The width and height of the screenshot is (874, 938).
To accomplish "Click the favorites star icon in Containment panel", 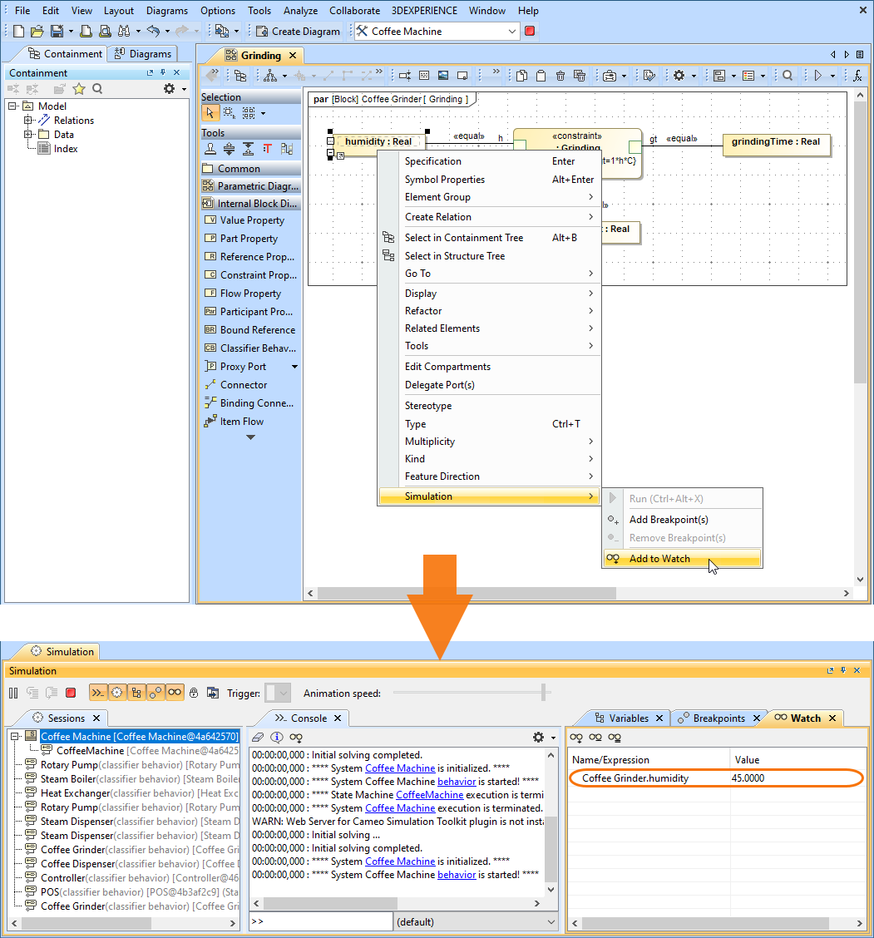I will [79, 89].
